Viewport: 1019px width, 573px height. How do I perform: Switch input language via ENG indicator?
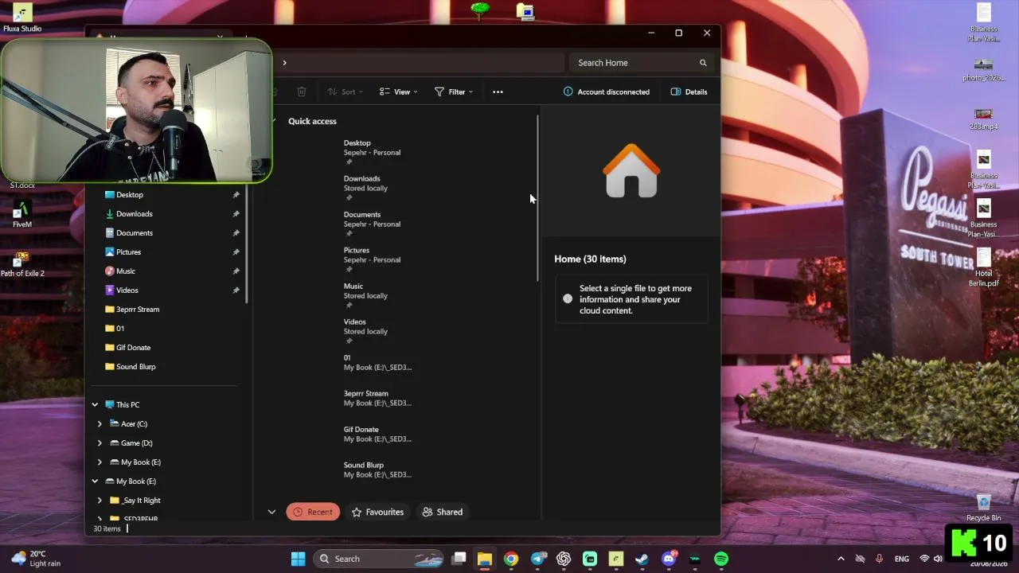pyautogui.click(x=901, y=559)
